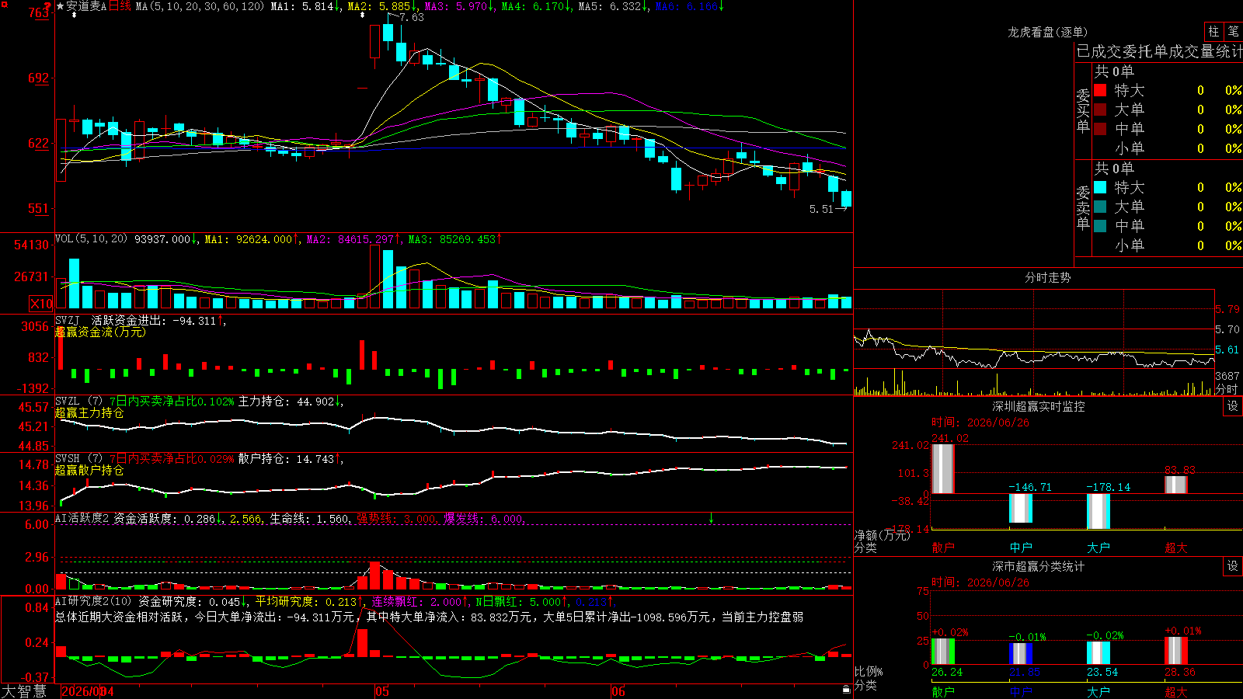Click the 241.02 散户 bar in 实时监控
1243x699 pixels.
pyautogui.click(x=943, y=468)
